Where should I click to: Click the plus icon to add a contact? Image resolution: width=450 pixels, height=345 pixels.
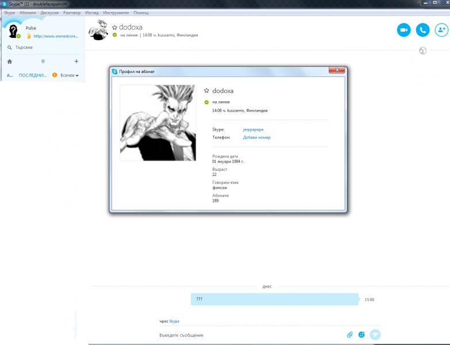(76, 61)
